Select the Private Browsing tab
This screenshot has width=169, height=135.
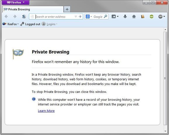(x=33, y=9)
